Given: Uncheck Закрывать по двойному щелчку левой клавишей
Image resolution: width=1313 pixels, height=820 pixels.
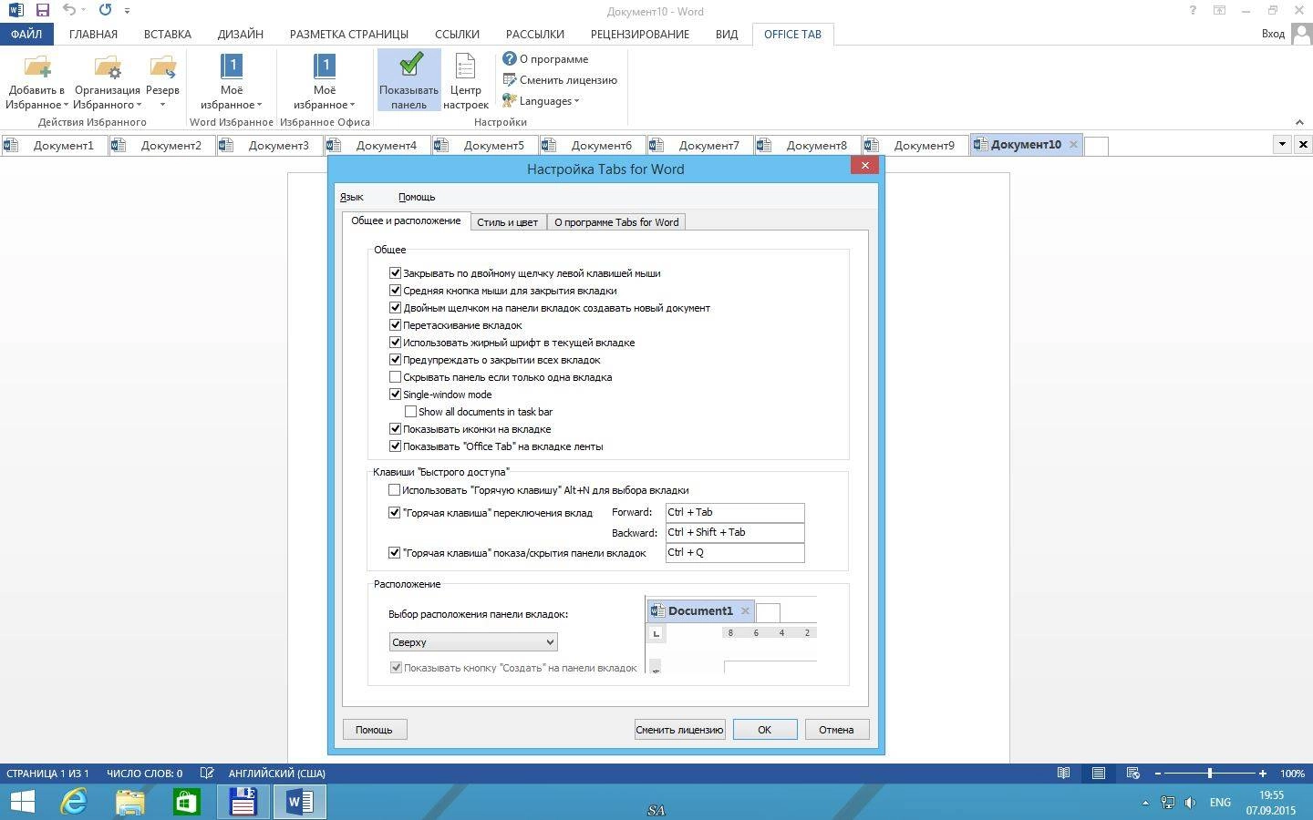Looking at the screenshot, I should click(x=395, y=272).
